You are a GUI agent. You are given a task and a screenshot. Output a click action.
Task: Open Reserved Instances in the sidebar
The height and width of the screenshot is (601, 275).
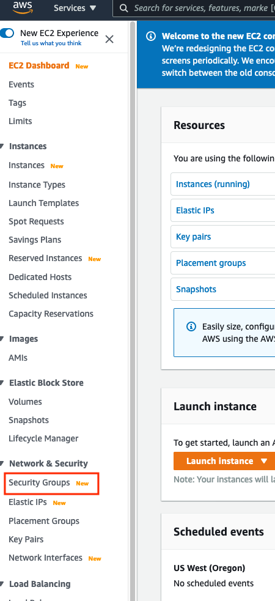tap(45, 259)
